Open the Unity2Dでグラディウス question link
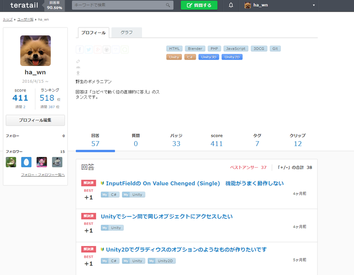Image resolution: width=354 pixels, height=275 pixels. click(186, 249)
